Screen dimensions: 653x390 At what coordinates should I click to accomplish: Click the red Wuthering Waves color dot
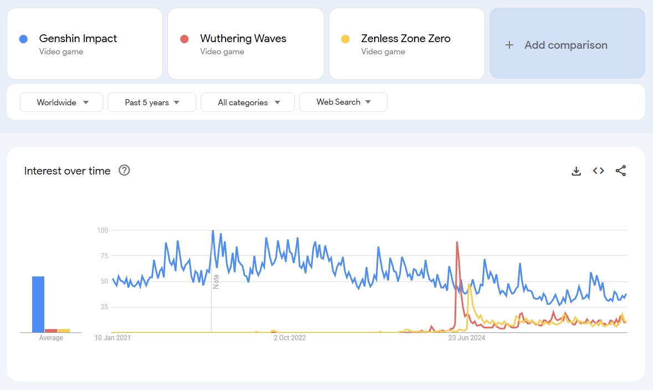(x=184, y=39)
